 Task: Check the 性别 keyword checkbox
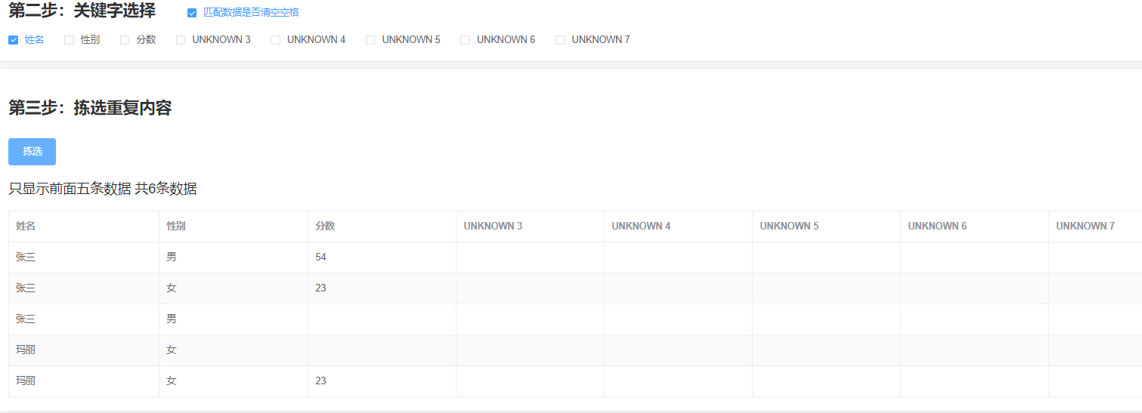[69, 40]
